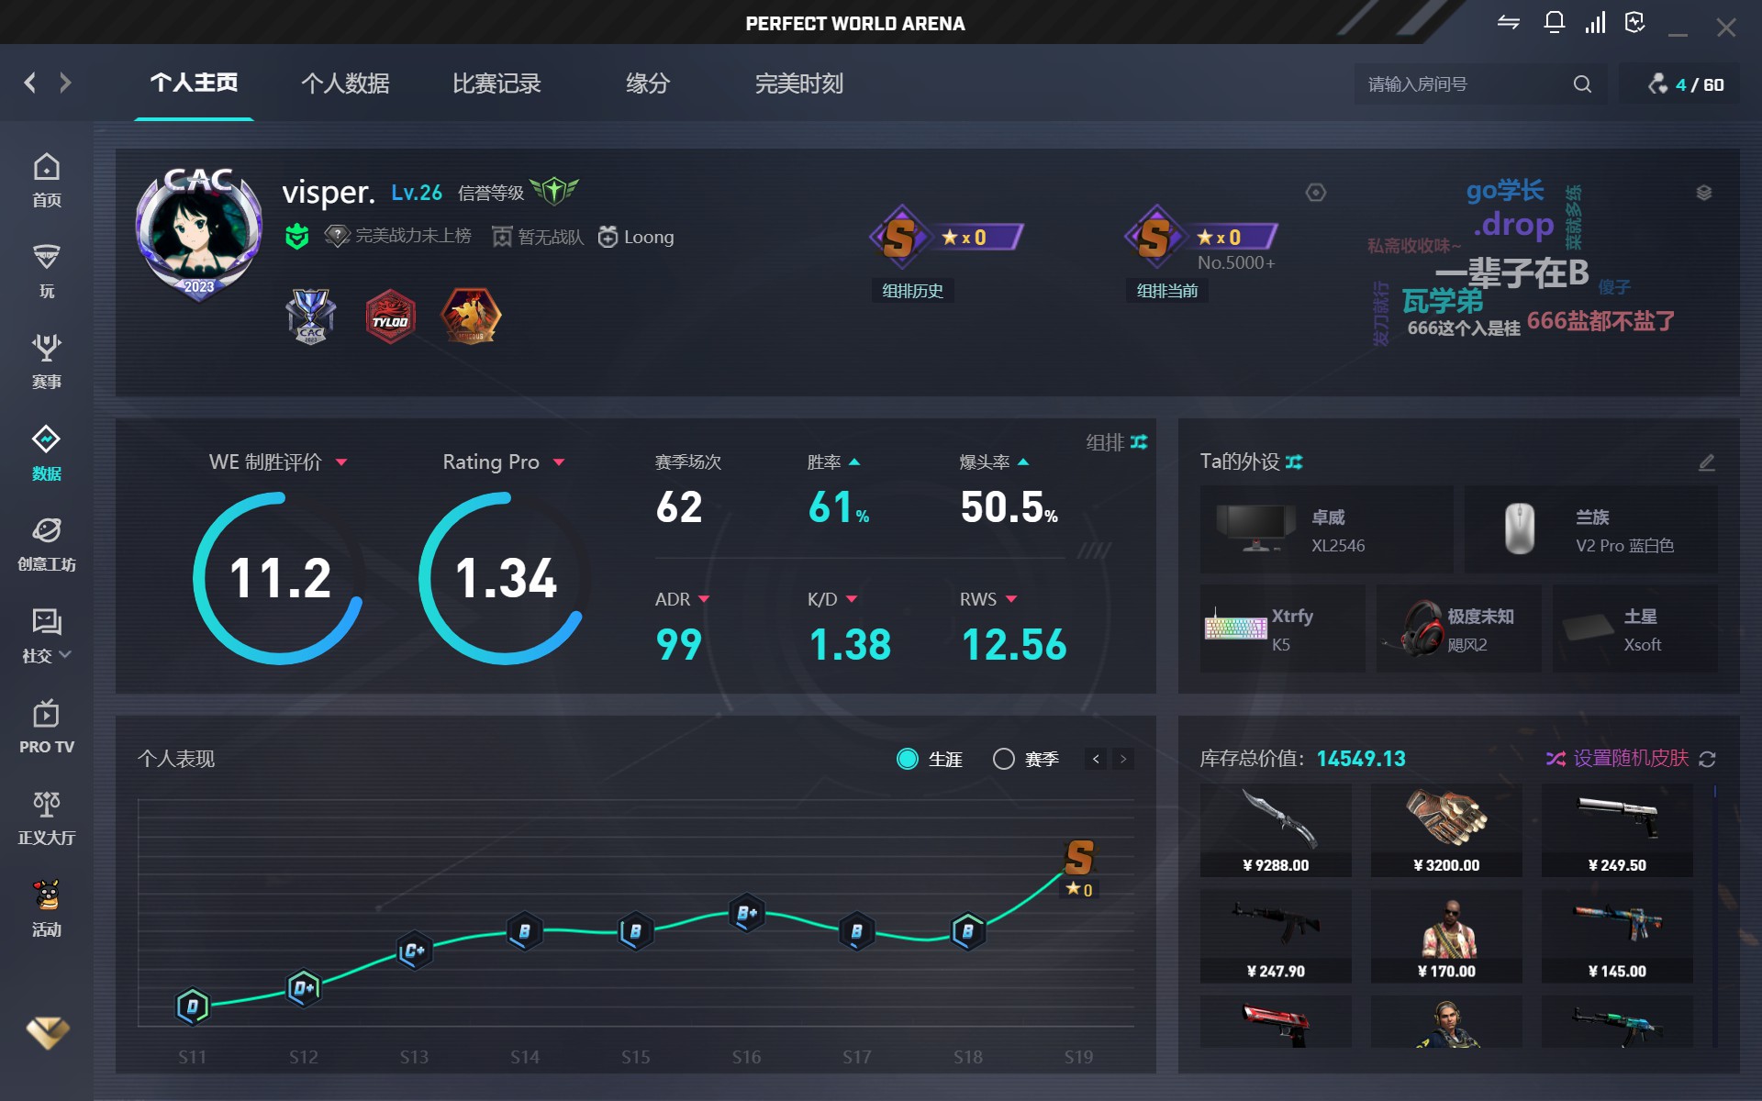The image size is (1762, 1101).
Task: Select the 生涯 radio button
Action: click(907, 759)
